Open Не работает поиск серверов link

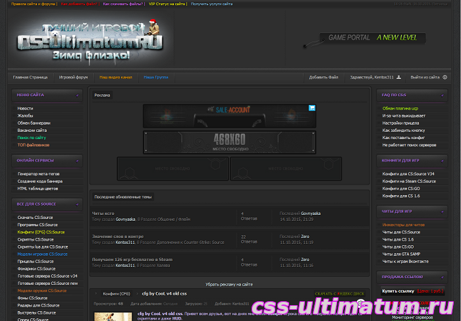point(409,145)
